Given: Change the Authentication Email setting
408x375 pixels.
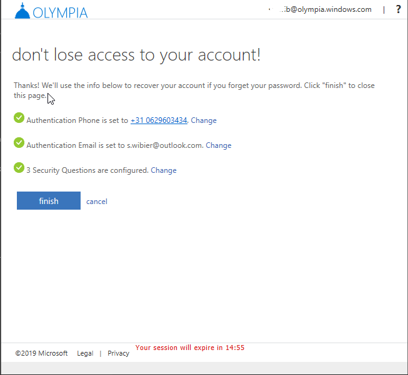Looking at the screenshot, I should click(x=218, y=145).
